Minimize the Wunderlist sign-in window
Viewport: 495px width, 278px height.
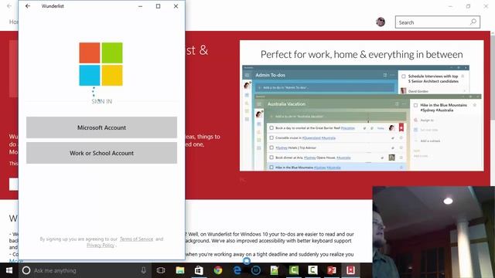pos(140,6)
